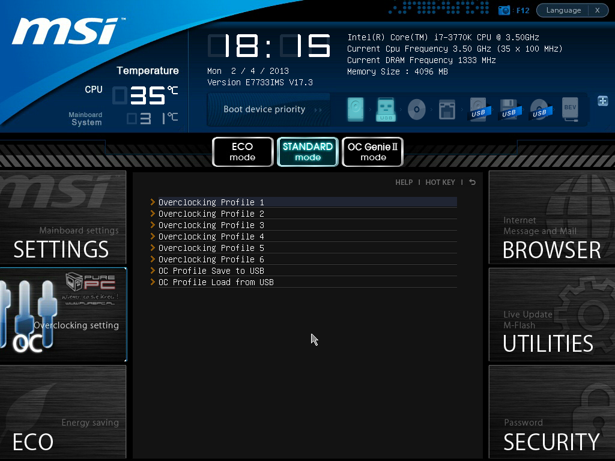Click the F12 screenshot camera icon
This screenshot has height=461, width=615.
coord(504,10)
